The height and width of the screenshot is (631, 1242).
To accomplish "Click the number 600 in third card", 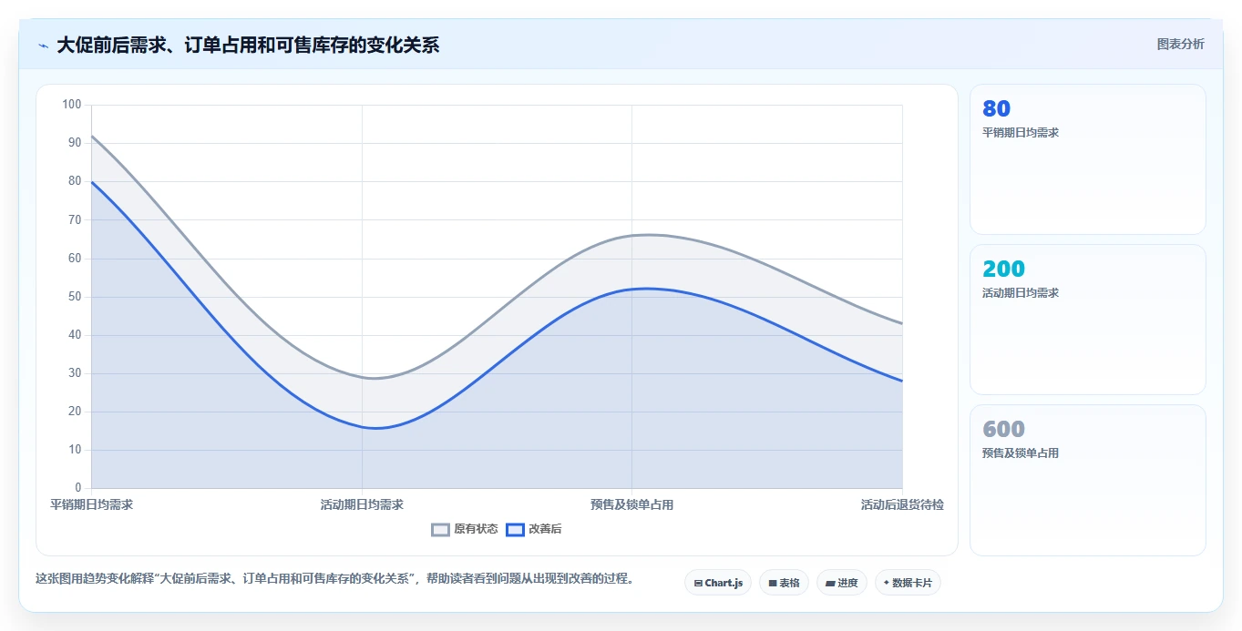I will pyautogui.click(x=1003, y=429).
